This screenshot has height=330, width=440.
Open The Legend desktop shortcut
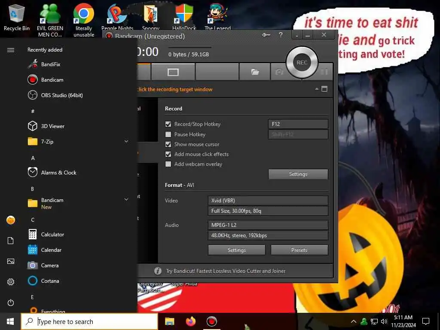click(217, 17)
